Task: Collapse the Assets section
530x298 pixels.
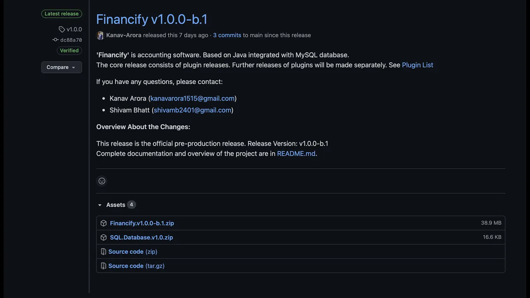Action: pyautogui.click(x=100, y=205)
